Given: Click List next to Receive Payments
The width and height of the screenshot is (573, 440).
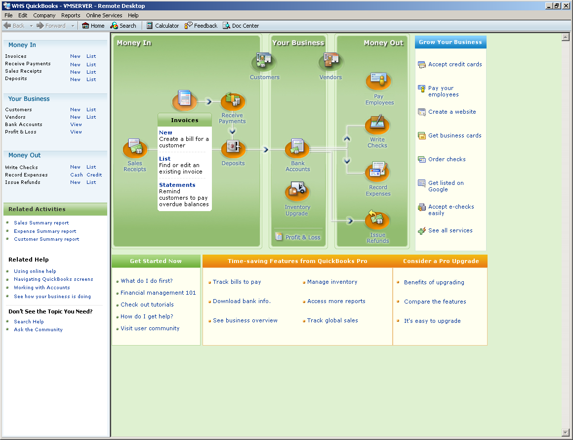Looking at the screenshot, I should (91, 65).
